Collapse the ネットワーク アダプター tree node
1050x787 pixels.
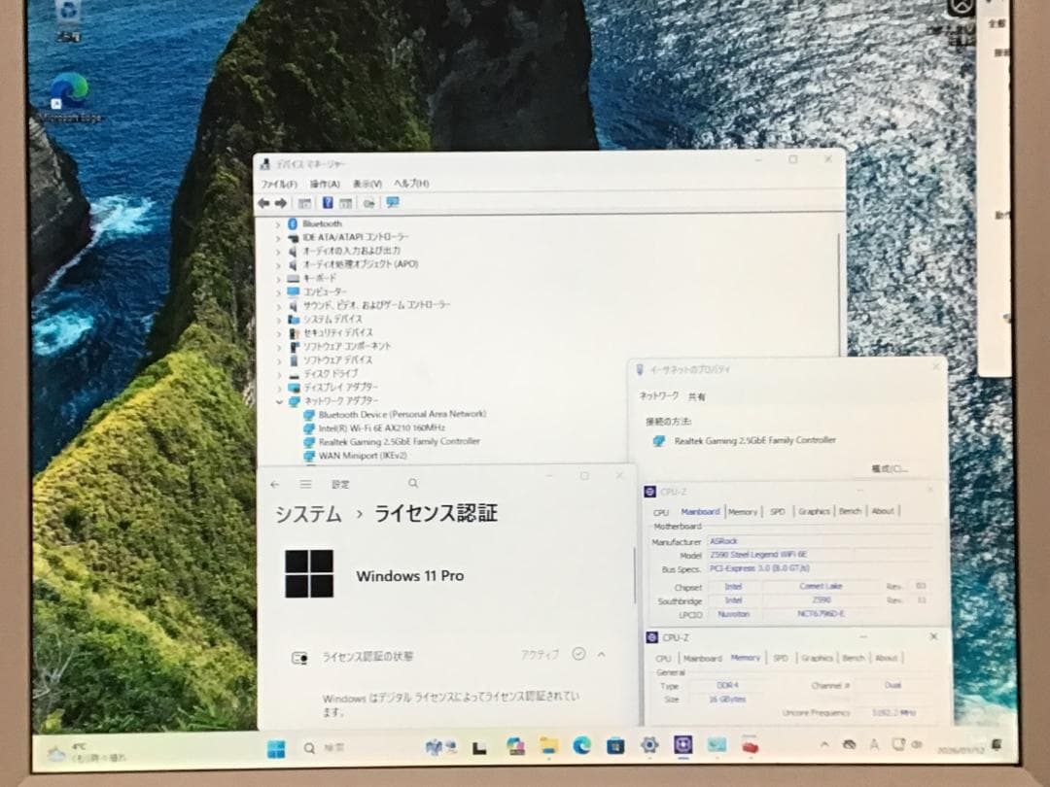pos(278,400)
